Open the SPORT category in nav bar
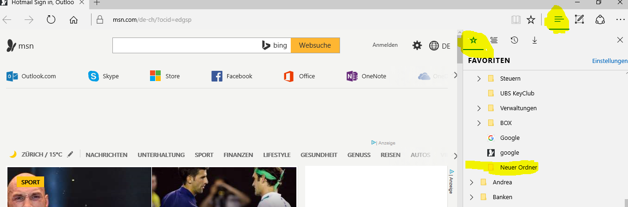Image resolution: width=628 pixels, height=207 pixels. [x=204, y=155]
